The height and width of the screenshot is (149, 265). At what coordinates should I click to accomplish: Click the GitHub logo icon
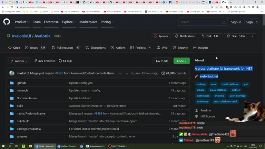coord(7,22)
